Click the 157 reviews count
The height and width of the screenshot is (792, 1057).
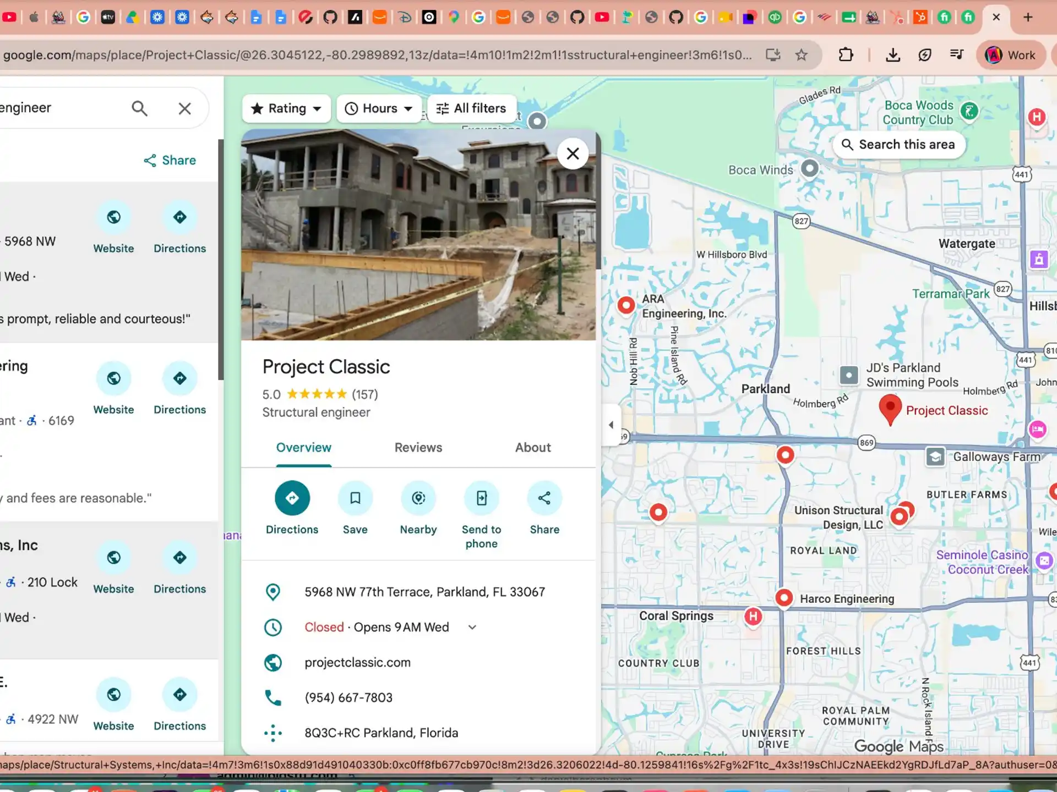[364, 394]
